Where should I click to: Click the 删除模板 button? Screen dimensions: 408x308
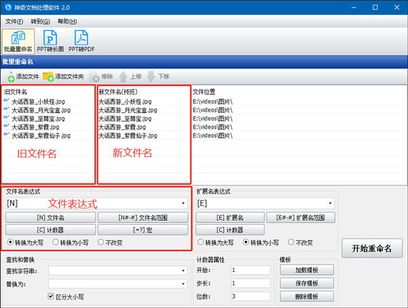(307, 296)
